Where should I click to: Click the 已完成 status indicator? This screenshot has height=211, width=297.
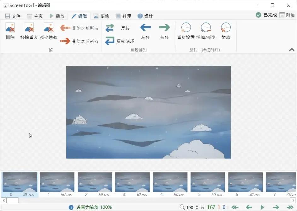click(266, 15)
